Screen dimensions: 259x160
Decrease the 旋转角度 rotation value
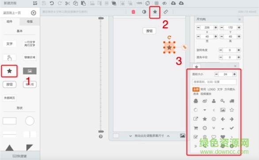221,50
